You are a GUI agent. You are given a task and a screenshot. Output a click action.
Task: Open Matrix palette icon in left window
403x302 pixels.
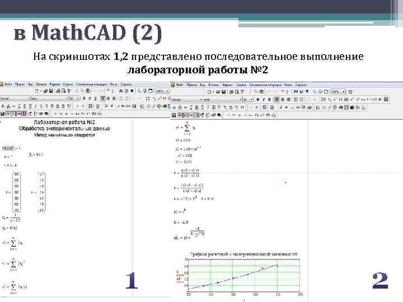point(13,114)
